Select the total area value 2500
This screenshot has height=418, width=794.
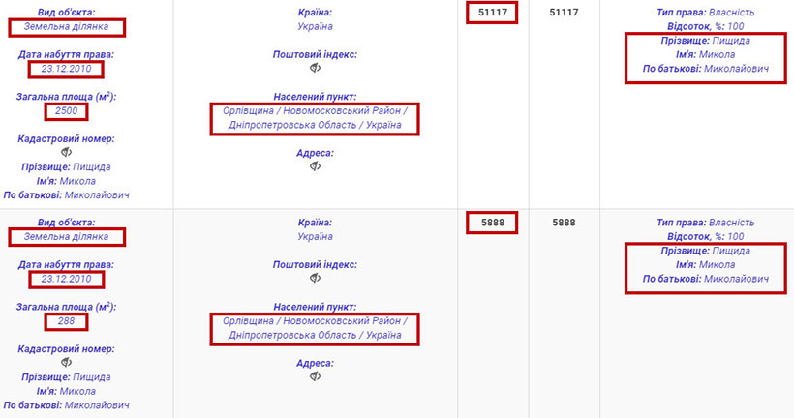pos(66,111)
